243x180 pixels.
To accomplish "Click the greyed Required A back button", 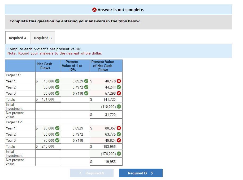I will point(92,173).
